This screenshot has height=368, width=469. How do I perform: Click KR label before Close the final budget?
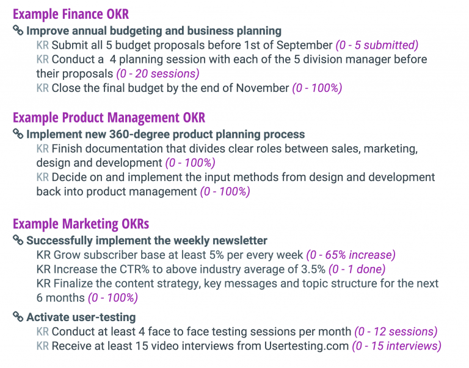tap(43, 88)
